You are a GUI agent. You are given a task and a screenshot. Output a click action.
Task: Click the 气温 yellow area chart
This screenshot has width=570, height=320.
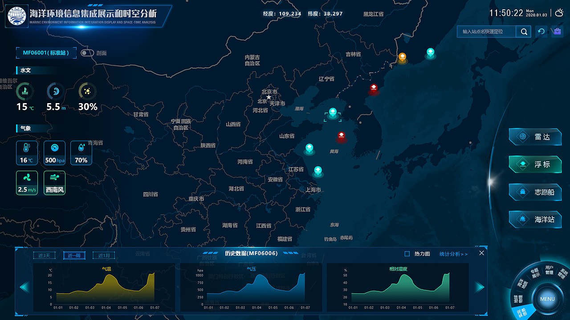[106, 288]
